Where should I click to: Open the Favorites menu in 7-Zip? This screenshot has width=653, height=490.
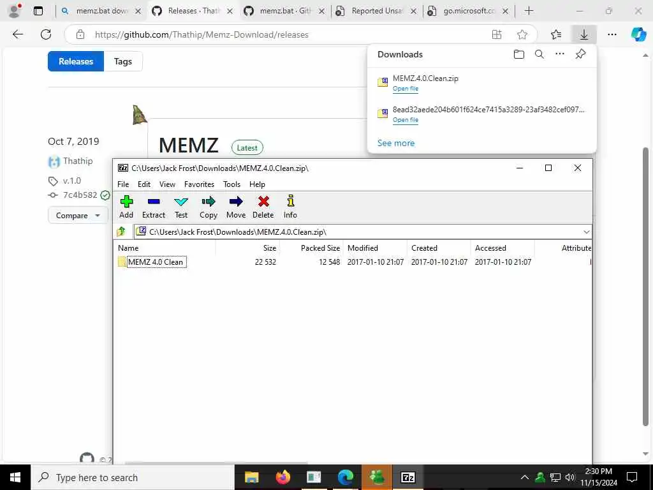[x=199, y=184]
